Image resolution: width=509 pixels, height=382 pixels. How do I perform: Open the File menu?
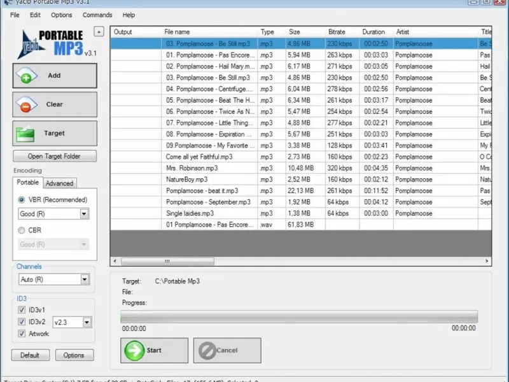pyautogui.click(x=15, y=15)
